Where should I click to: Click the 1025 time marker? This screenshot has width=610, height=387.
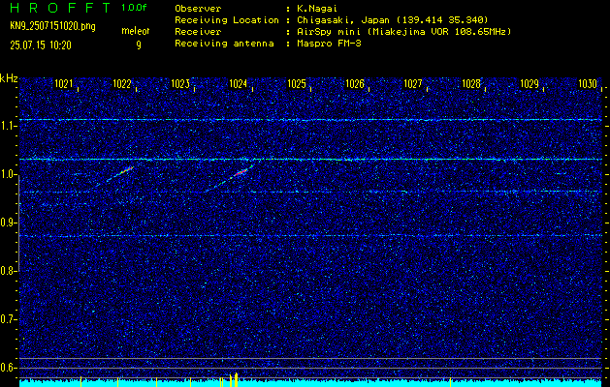coord(297,84)
